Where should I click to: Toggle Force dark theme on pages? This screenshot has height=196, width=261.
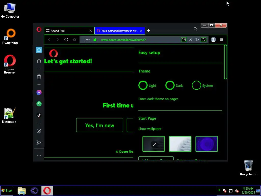coord(158,99)
